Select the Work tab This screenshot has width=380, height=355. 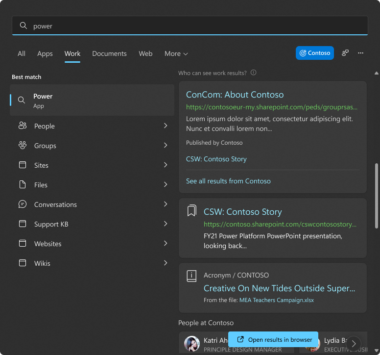72,53
